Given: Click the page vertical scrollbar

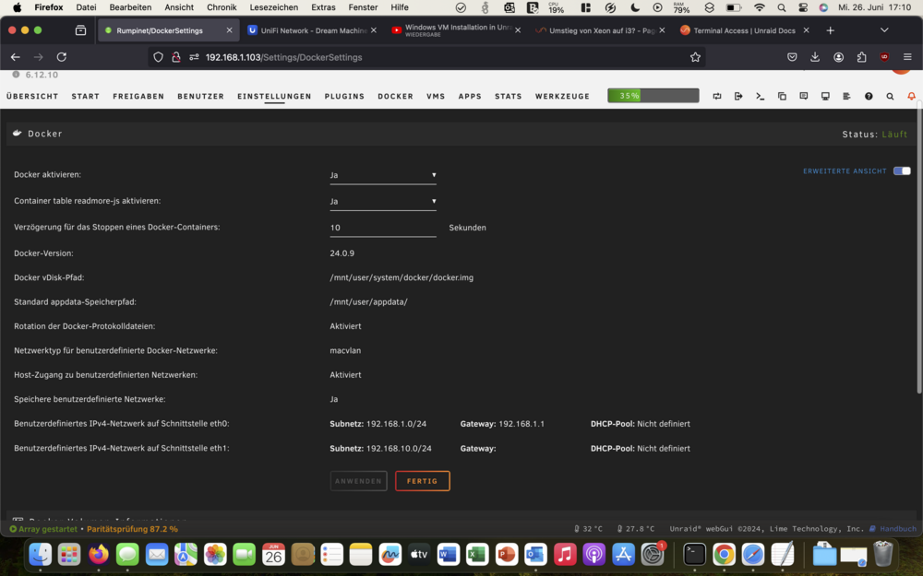Looking at the screenshot, I should coord(919,247).
